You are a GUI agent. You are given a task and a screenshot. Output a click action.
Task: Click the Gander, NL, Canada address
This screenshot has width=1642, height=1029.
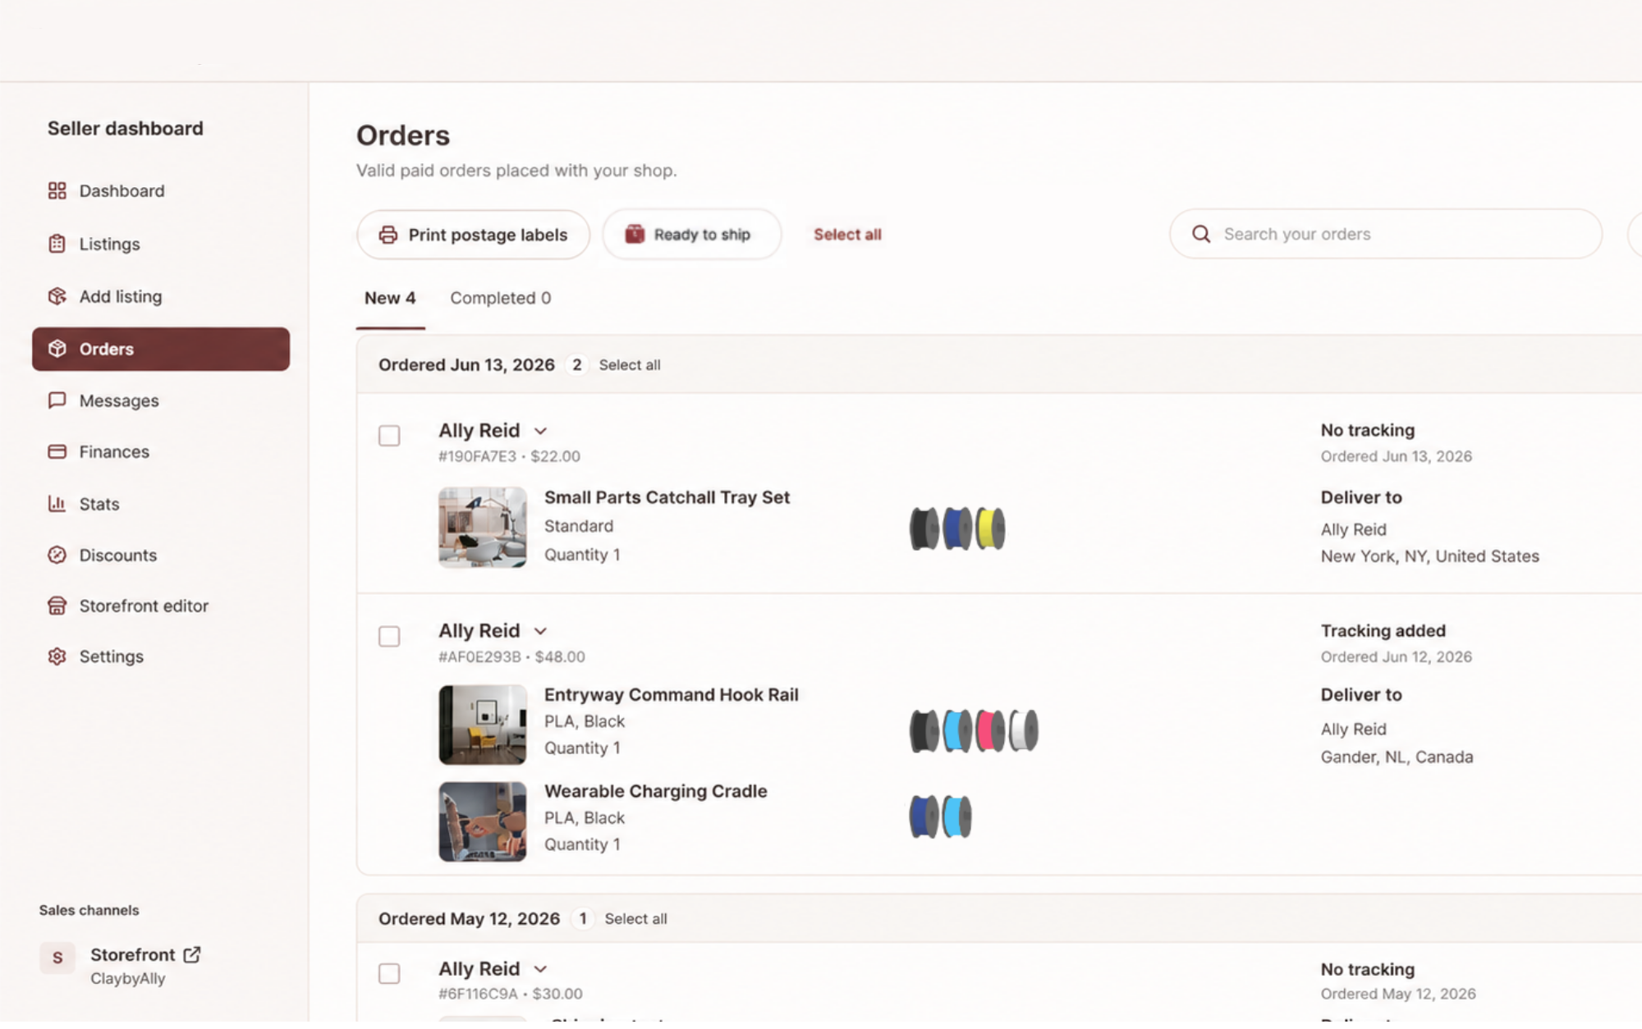pyautogui.click(x=1397, y=757)
